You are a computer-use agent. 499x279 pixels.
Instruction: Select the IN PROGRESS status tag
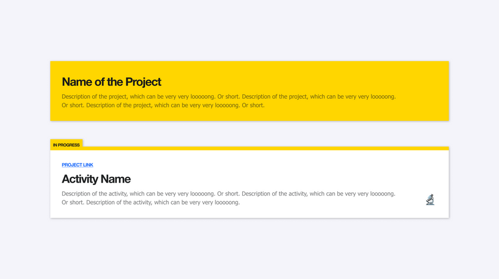[66, 145]
